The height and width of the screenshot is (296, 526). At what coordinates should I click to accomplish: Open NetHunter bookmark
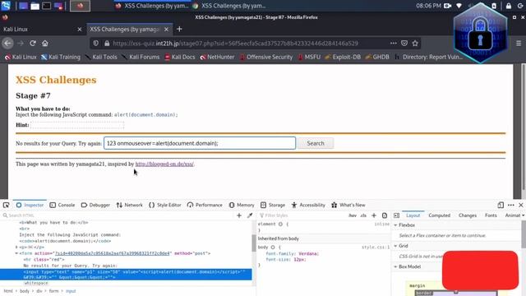(x=217, y=57)
